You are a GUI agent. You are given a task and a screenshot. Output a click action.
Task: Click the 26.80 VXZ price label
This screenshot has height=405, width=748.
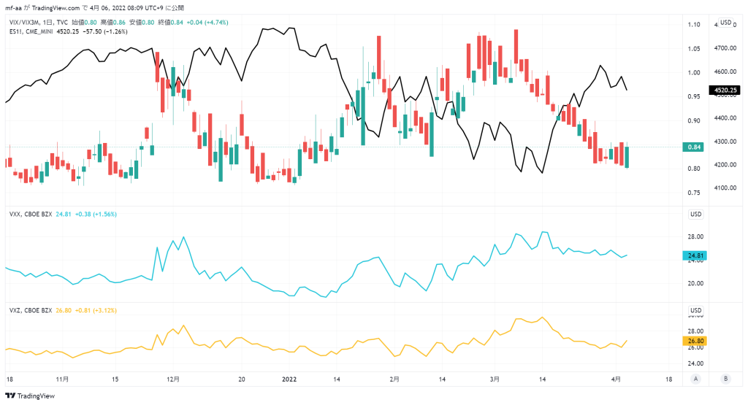694,342
